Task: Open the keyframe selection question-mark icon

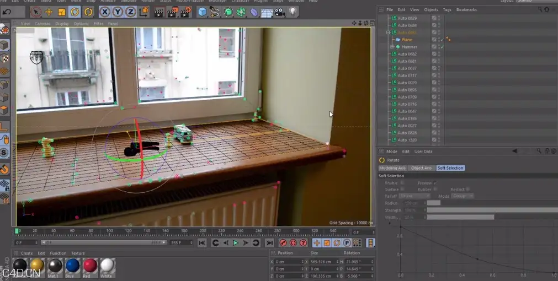Action: [x=303, y=243]
